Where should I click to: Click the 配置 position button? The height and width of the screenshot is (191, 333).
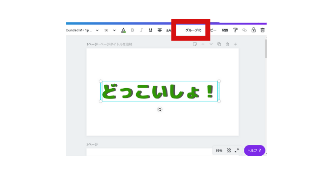(x=225, y=30)
